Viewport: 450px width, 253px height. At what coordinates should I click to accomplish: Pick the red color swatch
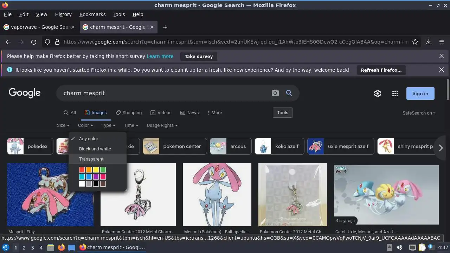coord(82,170)
